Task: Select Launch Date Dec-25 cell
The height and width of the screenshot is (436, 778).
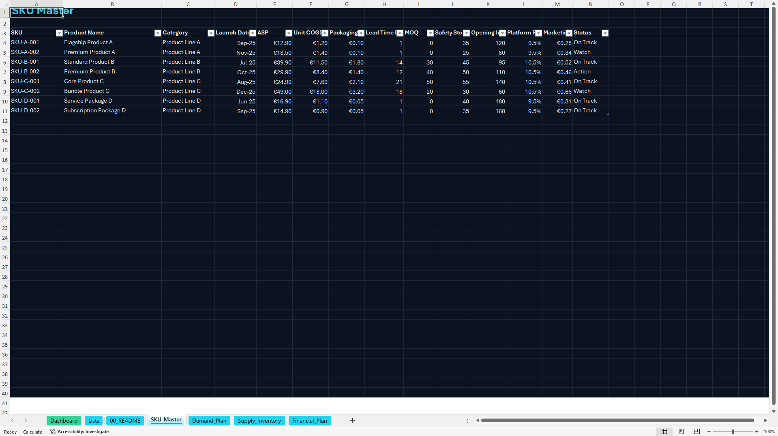Action: coord(236,91)
